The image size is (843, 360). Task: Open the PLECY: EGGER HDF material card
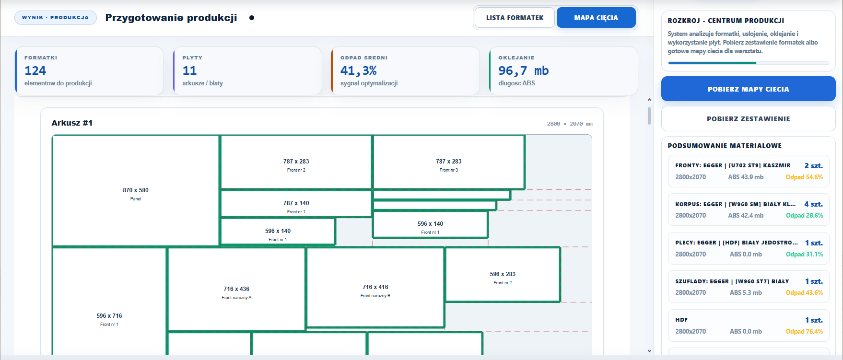pos(749,248)
